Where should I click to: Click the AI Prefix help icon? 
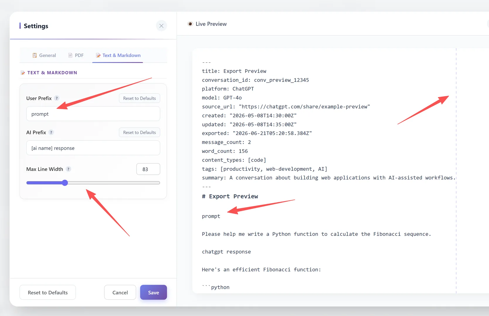51,133
